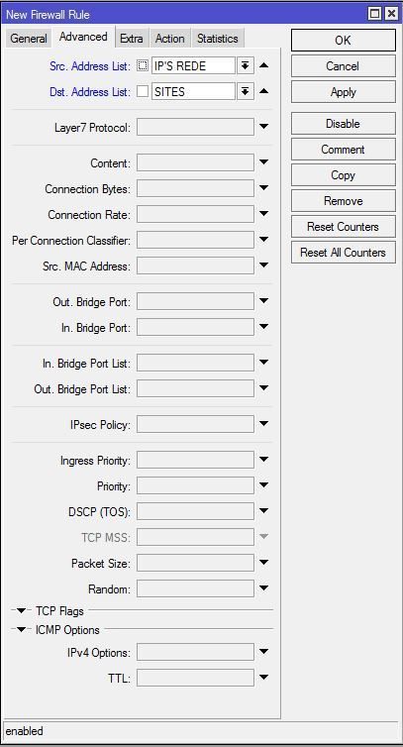Click the Reset All Counters button
The width and height of the screenshot is (403, 747).
click(343, 253)
